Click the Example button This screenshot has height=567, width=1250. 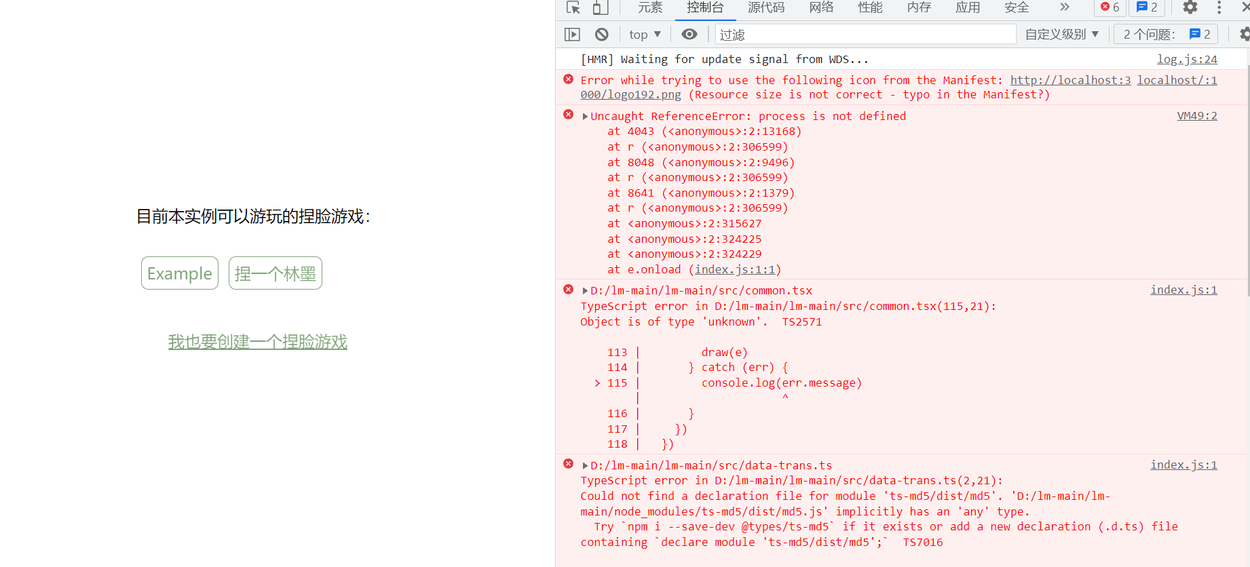point(180,273)
